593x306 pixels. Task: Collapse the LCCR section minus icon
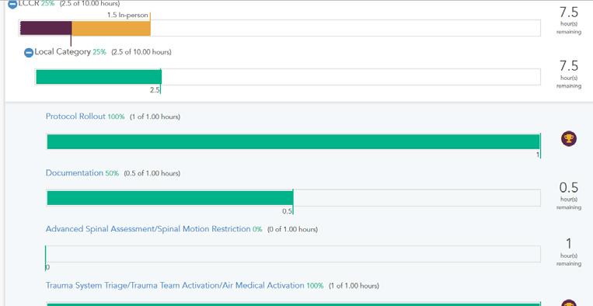point(12,5)
